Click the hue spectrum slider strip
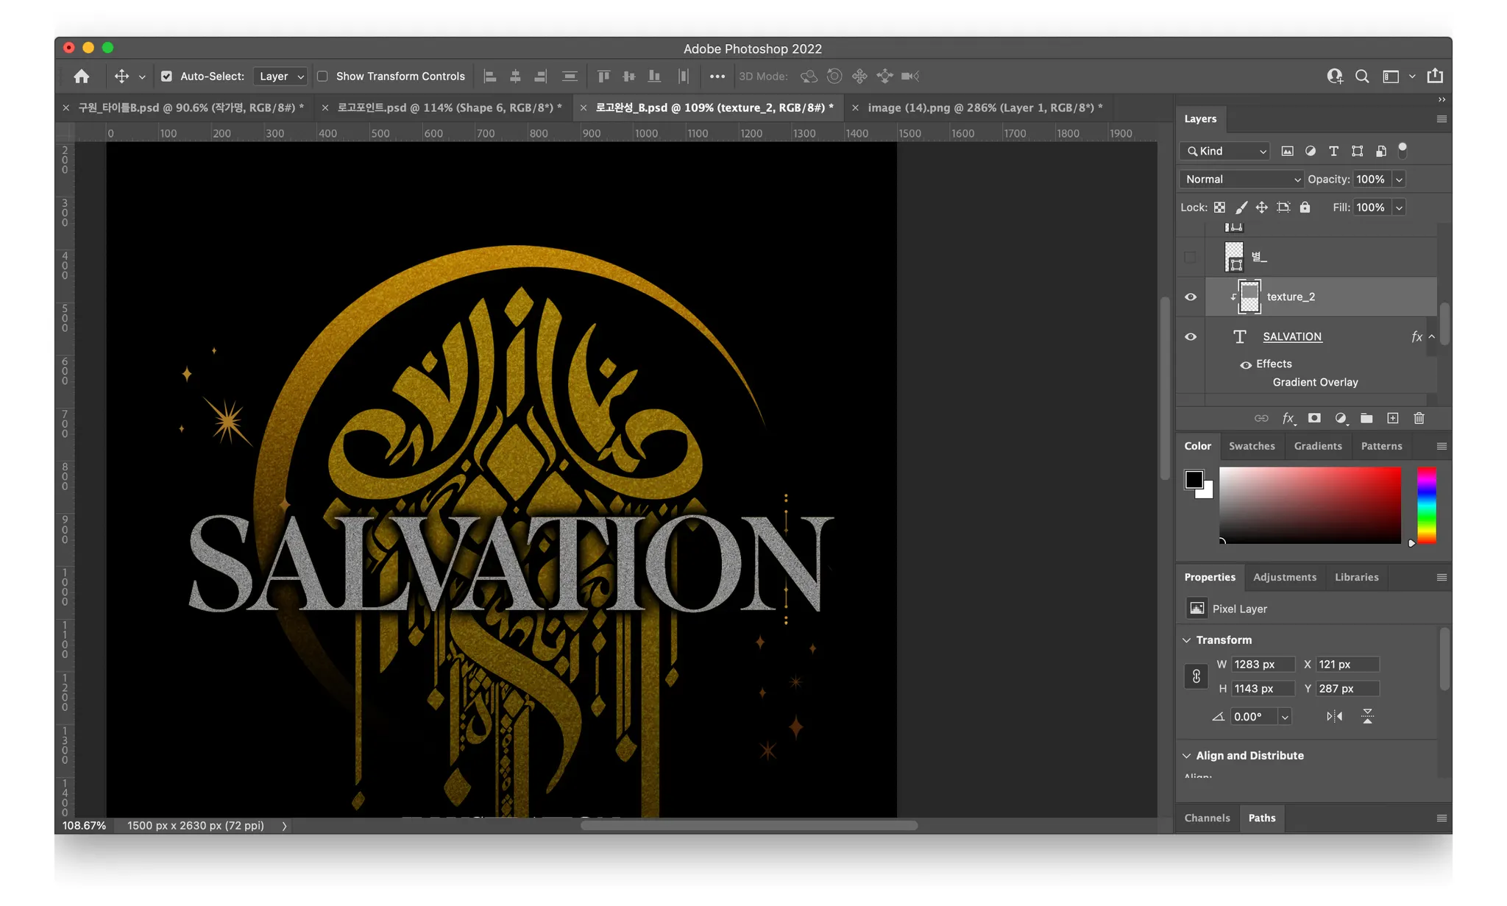The width and height of the screenshot is (1507, 906). (1426, 506)
